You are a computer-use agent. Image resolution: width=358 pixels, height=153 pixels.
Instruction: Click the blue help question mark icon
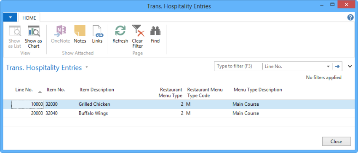pyautogui.click(x=350, y=17)
